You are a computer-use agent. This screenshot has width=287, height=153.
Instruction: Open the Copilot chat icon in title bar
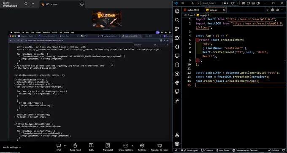(233, 3)
